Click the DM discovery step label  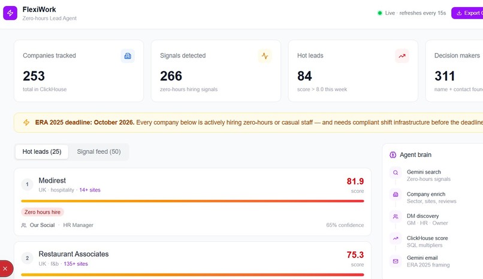click(x=422, y=216)
